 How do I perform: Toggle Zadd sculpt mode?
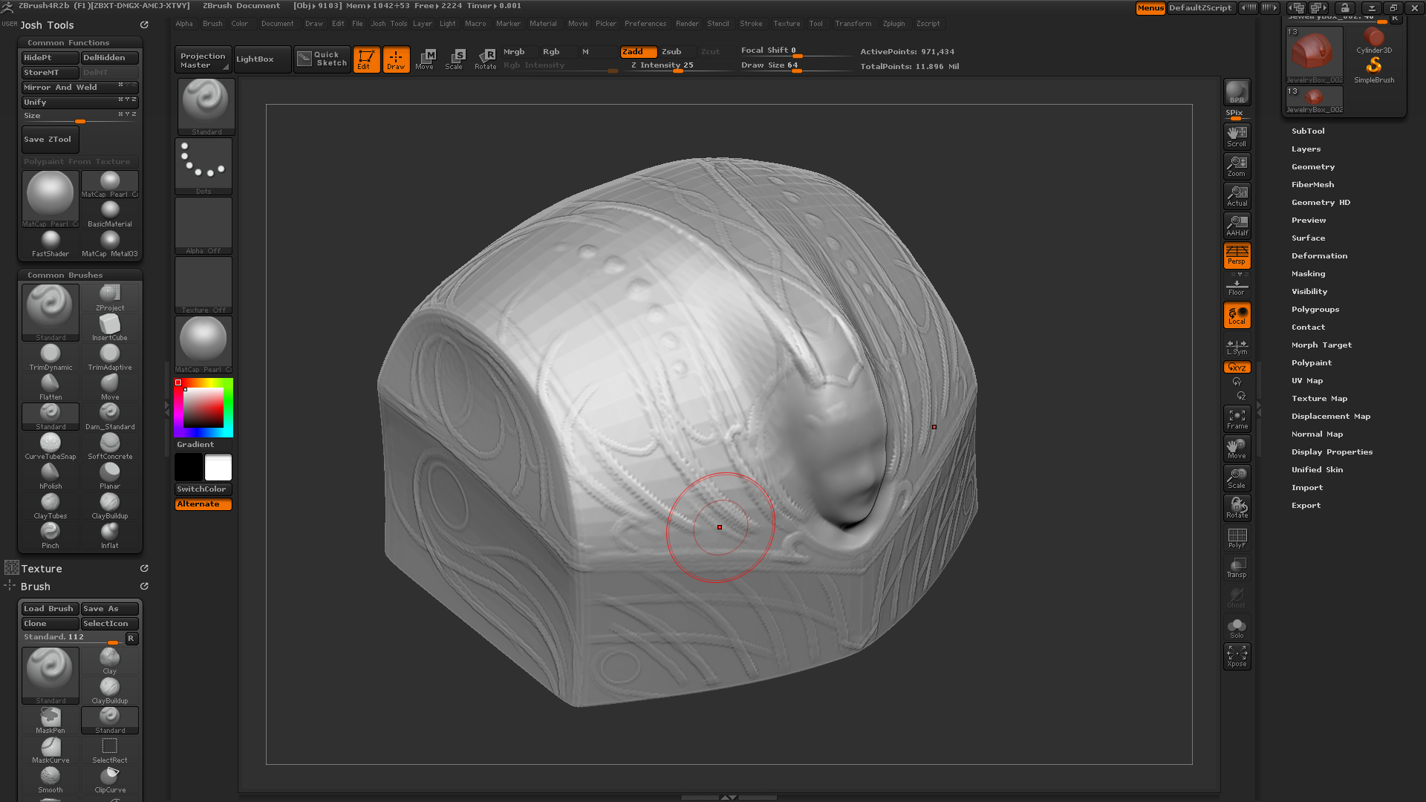click(x=639, y=52)
